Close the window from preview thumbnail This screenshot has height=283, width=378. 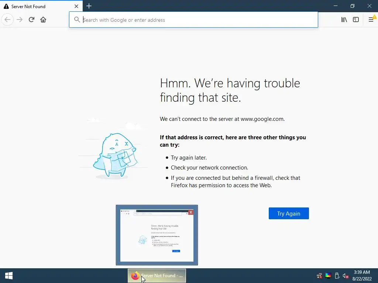191,212
